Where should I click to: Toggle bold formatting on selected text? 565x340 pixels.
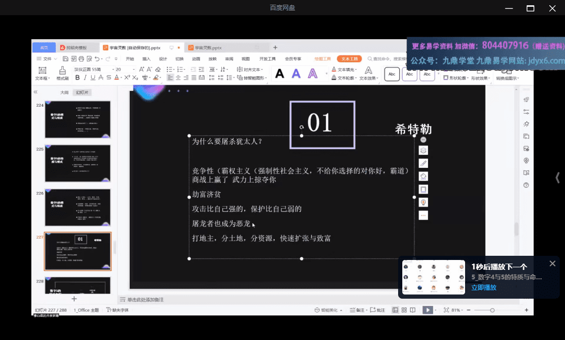[x=77, y=77]
